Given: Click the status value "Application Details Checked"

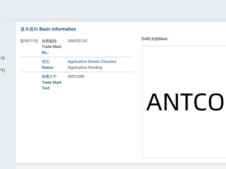Looking at the screenshot, I should click(x=92, y=62).
